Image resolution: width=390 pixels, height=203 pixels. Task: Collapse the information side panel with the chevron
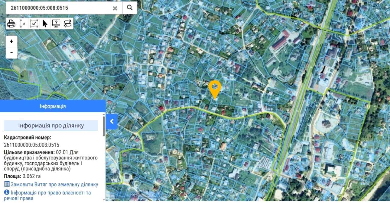112,121
